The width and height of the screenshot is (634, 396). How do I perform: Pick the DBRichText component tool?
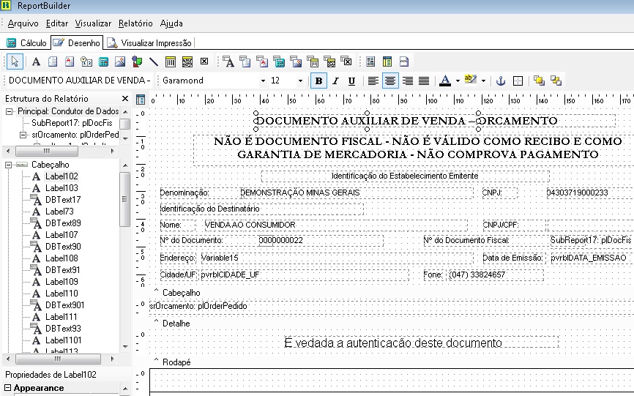(262, 61)
